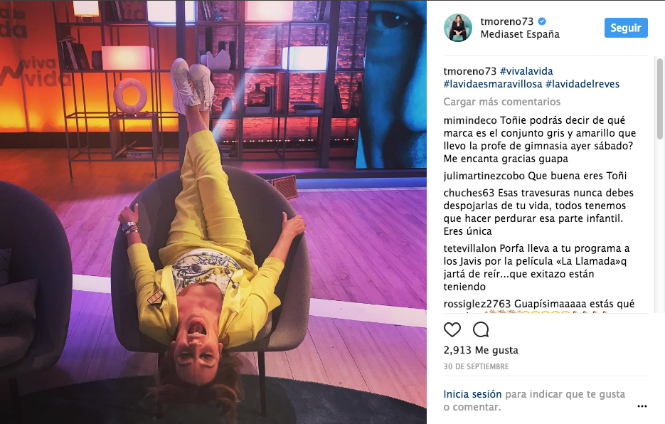
Task: Open the #lavidadelreves hashtag
Action: 582,84
